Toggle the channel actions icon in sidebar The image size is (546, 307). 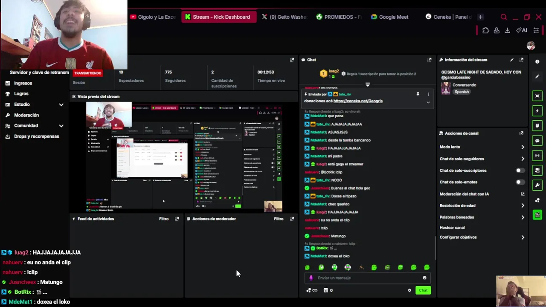[537, 171]
